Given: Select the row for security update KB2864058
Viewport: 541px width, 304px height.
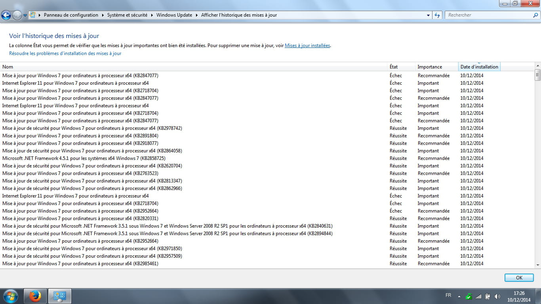Looking at the screenshot, I should coord(267,151).
